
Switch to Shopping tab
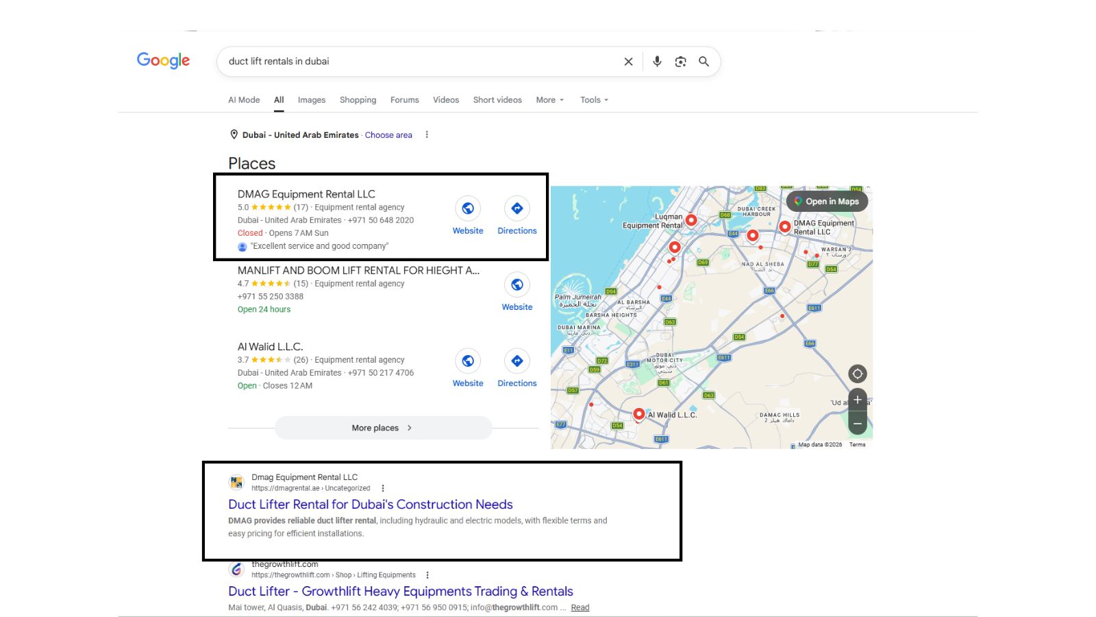(358, 100)
